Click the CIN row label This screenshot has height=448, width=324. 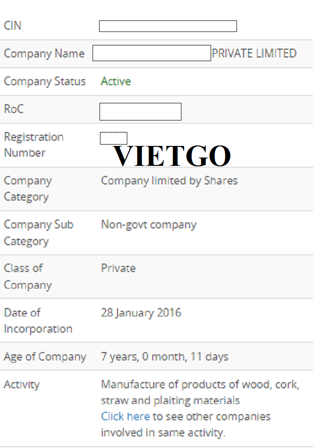point(12,26)
